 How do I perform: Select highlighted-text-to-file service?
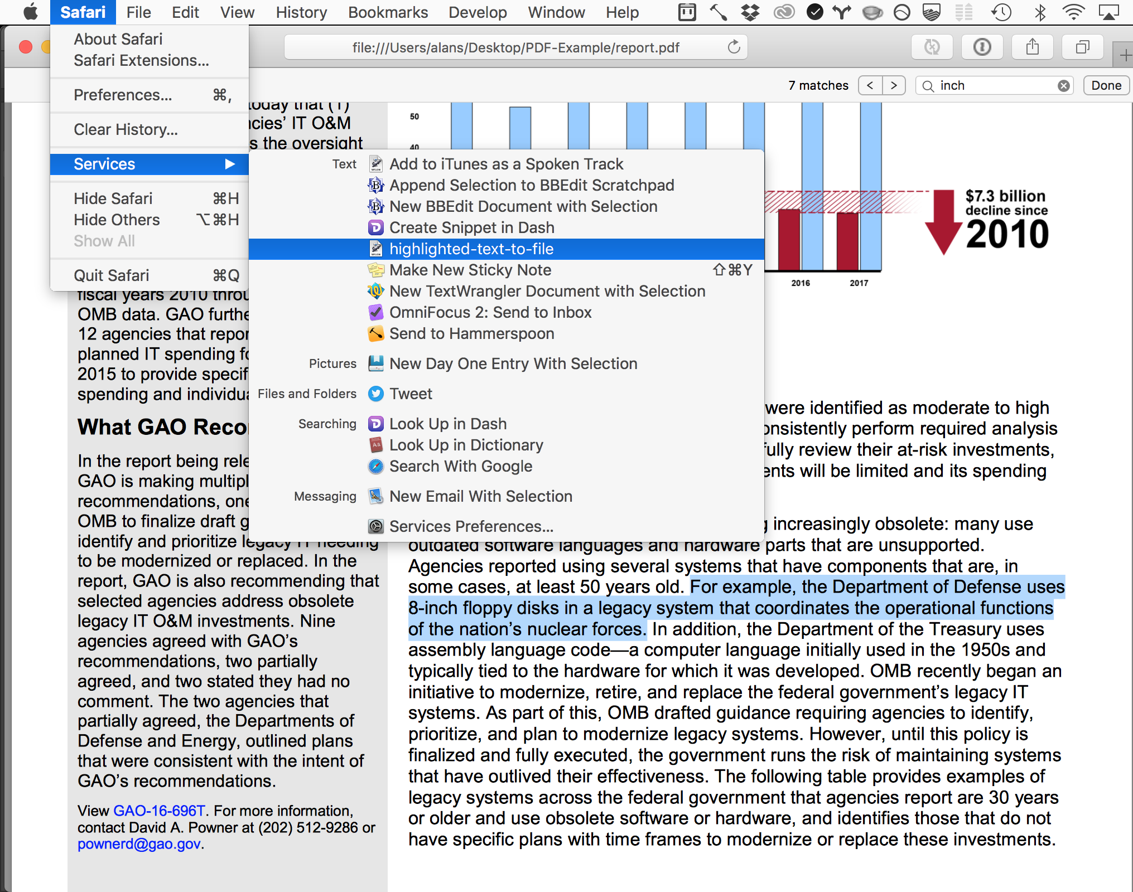[471, 249]
